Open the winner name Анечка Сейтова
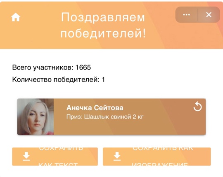 click(x=95, y=108)
